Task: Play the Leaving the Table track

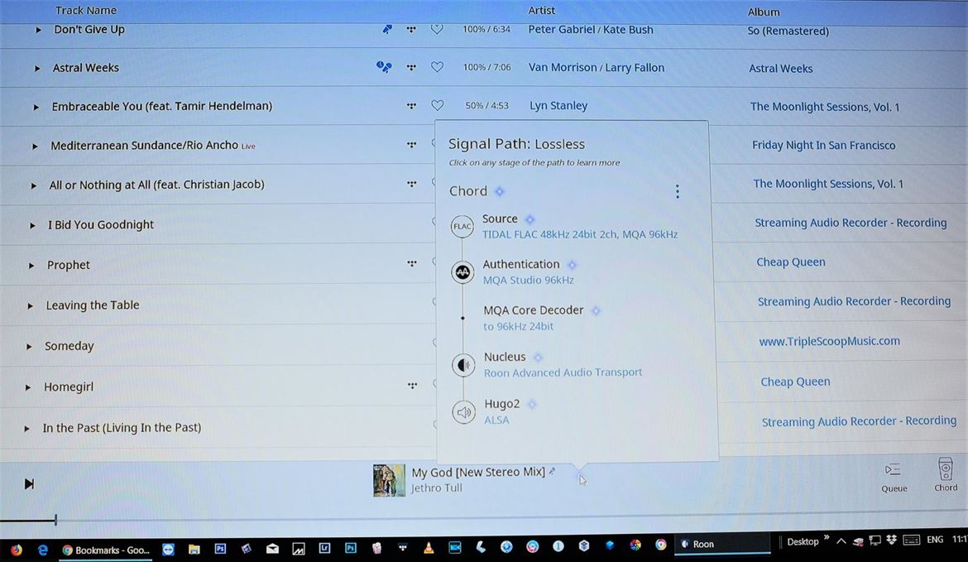Action: click(x=30, y=305)
